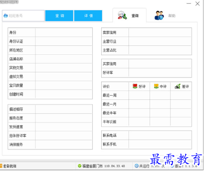This screenshot has width=206, height=174.
Task: Click the red flower 好评 icon
Action: coord(135,86)
